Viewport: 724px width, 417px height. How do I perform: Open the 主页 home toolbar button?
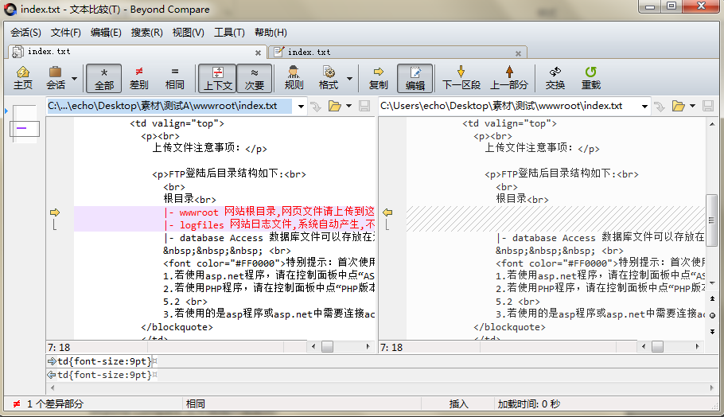(x=22, y=78)
